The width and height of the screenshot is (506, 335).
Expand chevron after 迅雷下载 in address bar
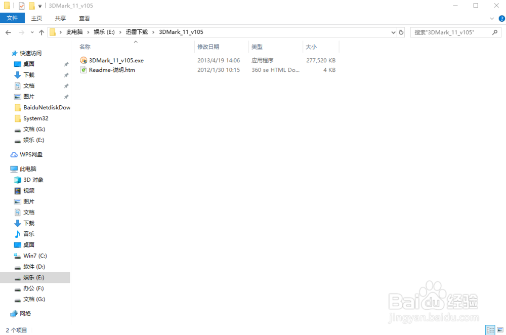153,32
